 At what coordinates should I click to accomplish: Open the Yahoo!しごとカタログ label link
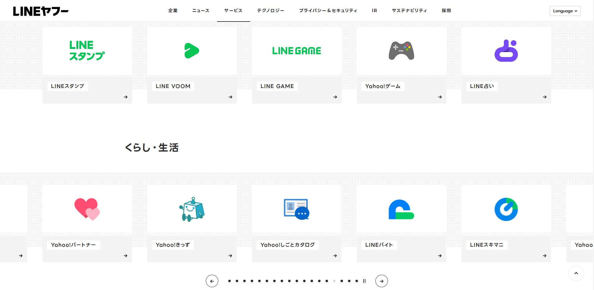(x=288, y=245)
